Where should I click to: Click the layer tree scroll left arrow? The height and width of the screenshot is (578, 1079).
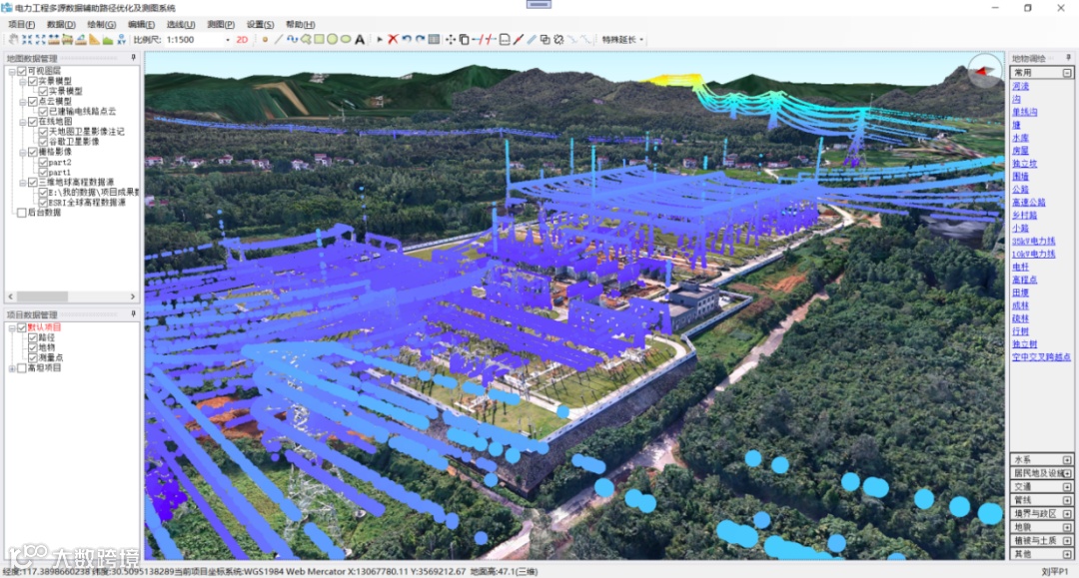[x=10, y=296]
